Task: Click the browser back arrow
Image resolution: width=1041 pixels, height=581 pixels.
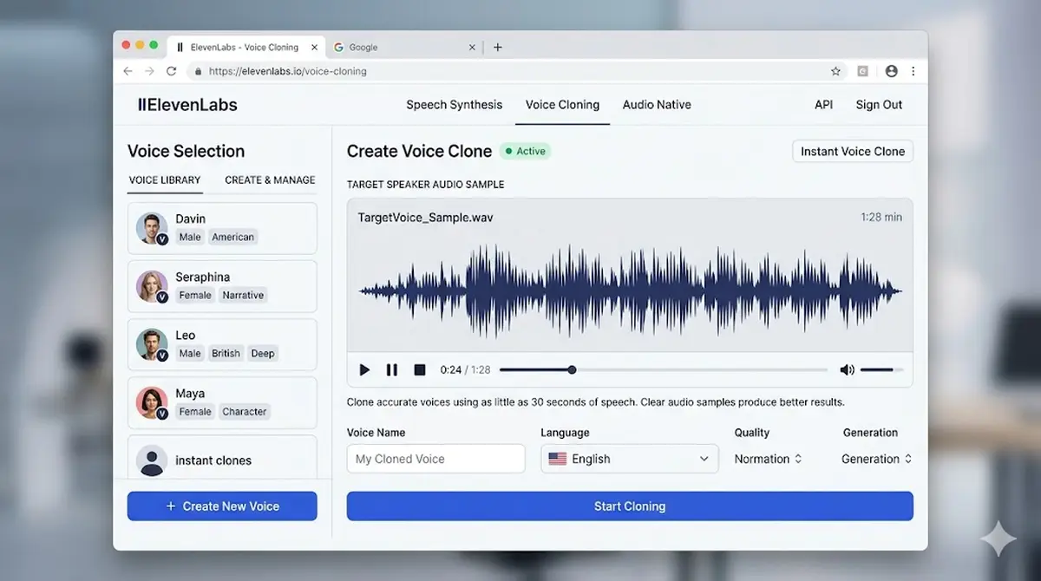Action: pyautogui.click(x=128, y=71)
